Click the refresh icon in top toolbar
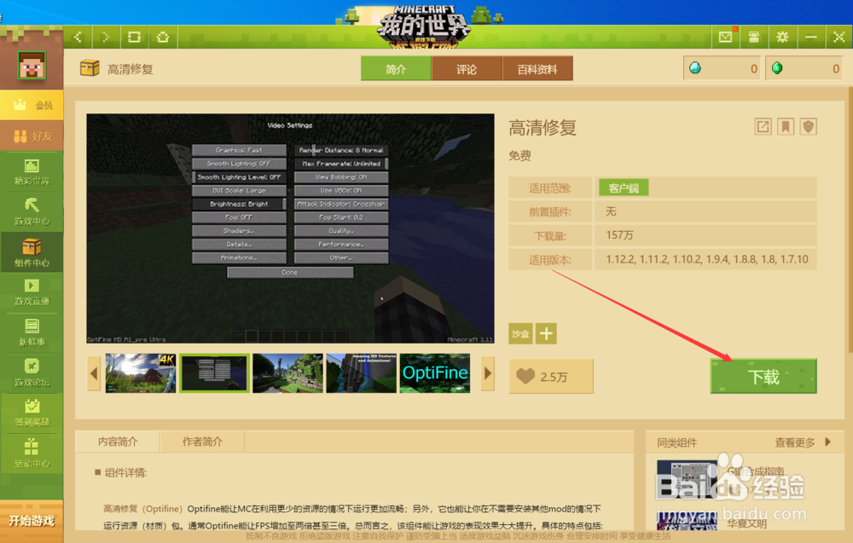 (134, 37)
